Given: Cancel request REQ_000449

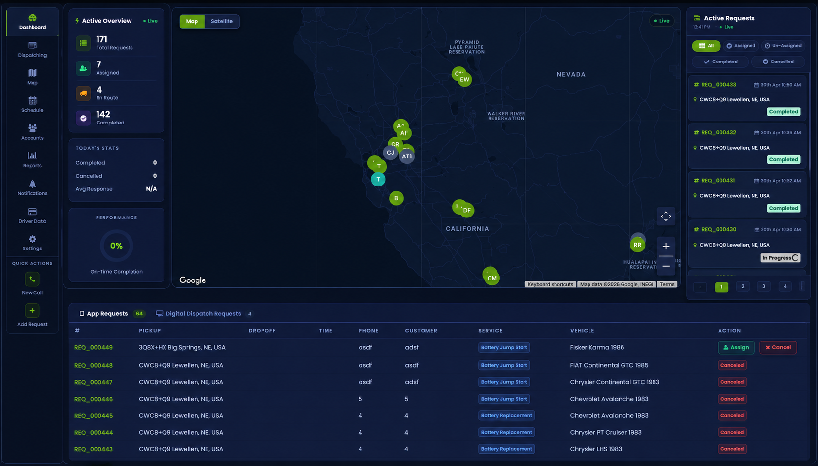Looking at the screenshot, I should tap(778, 347).
